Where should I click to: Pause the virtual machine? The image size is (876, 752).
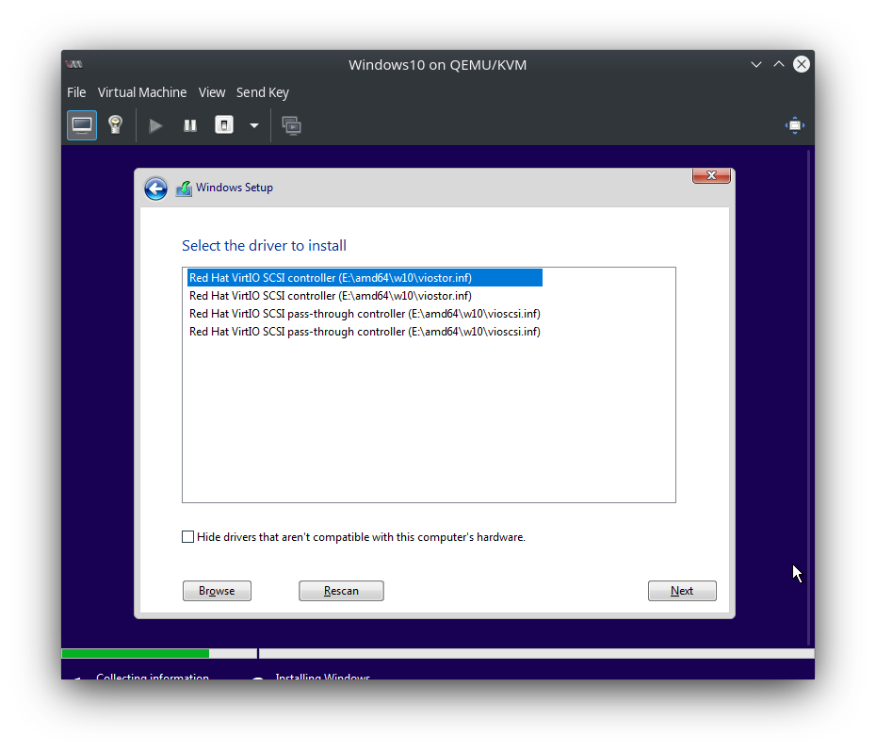tap(190, 125)
